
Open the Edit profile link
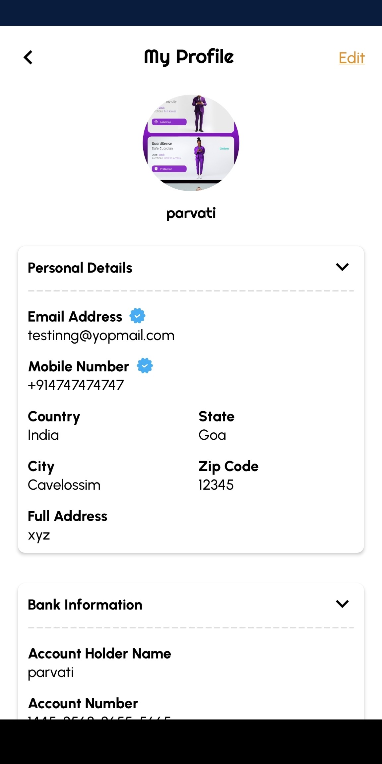coord(351,58)
